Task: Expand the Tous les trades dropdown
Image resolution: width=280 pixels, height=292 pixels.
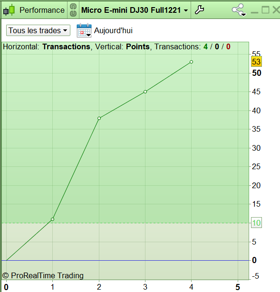Action: 38,30
